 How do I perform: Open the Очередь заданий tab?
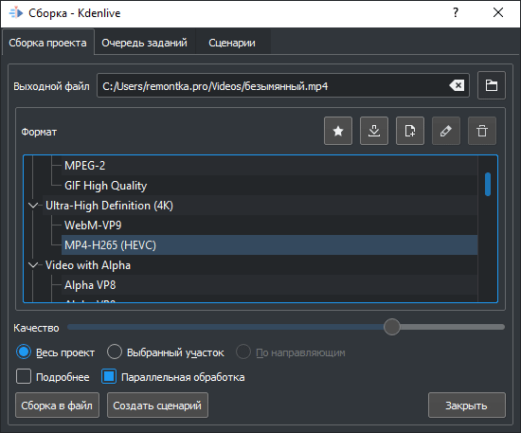pyautogui.click(x=145, y=43)
